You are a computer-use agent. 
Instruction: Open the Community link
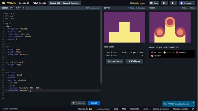[135, 109]
